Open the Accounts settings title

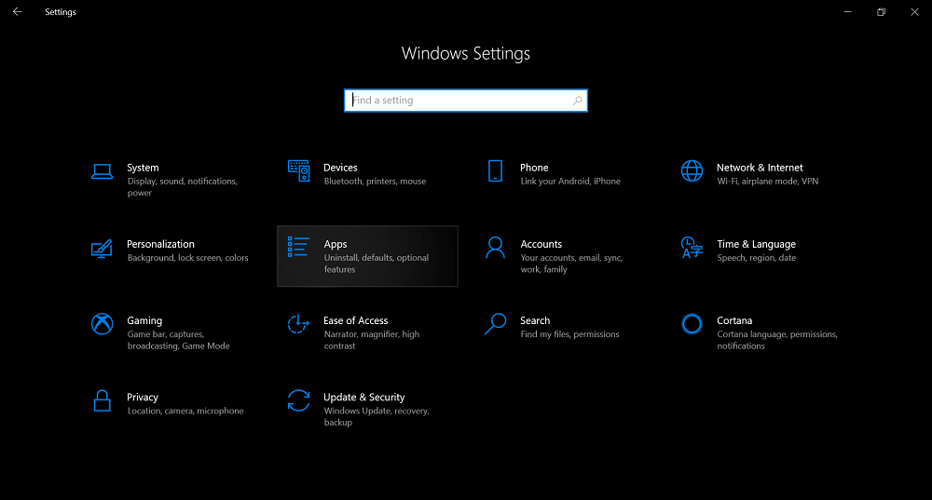coord(541,244)
